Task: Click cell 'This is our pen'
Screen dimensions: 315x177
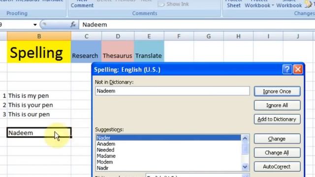Action: tap(39, 115)
